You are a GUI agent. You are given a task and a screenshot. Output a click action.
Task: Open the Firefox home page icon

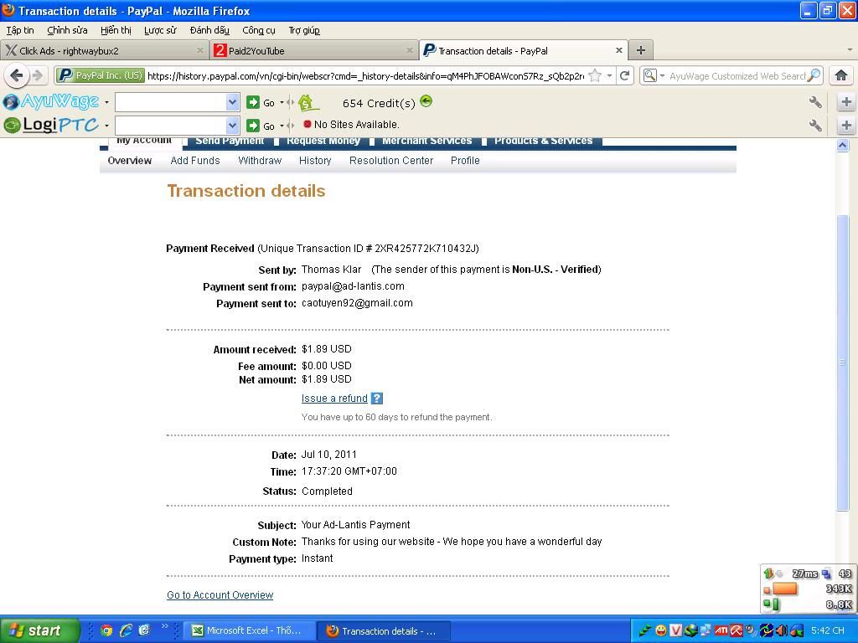(841, 75)
